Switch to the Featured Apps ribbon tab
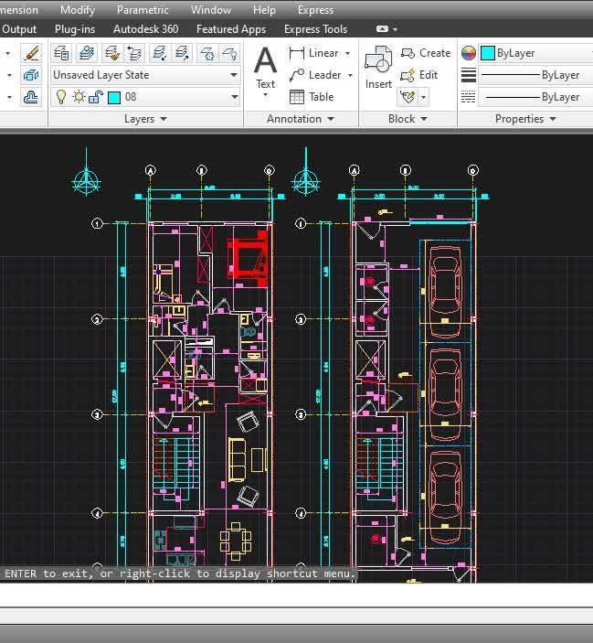Image resolution: width=593 pixels, height=643 pixels. [231, 29]
